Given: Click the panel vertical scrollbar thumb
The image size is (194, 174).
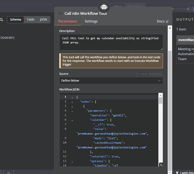Looking at the screenshot, I should tap(170, 111).
